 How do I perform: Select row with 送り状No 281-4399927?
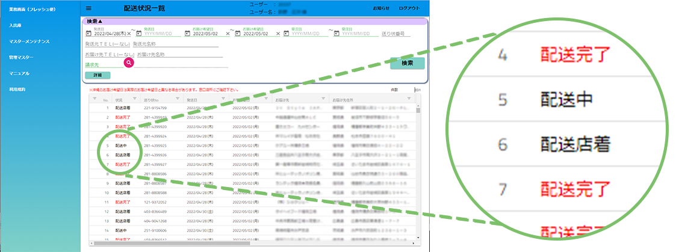point(253,164)
